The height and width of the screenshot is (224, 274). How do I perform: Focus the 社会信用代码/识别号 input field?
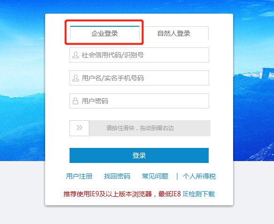click(x=139, y=55)
